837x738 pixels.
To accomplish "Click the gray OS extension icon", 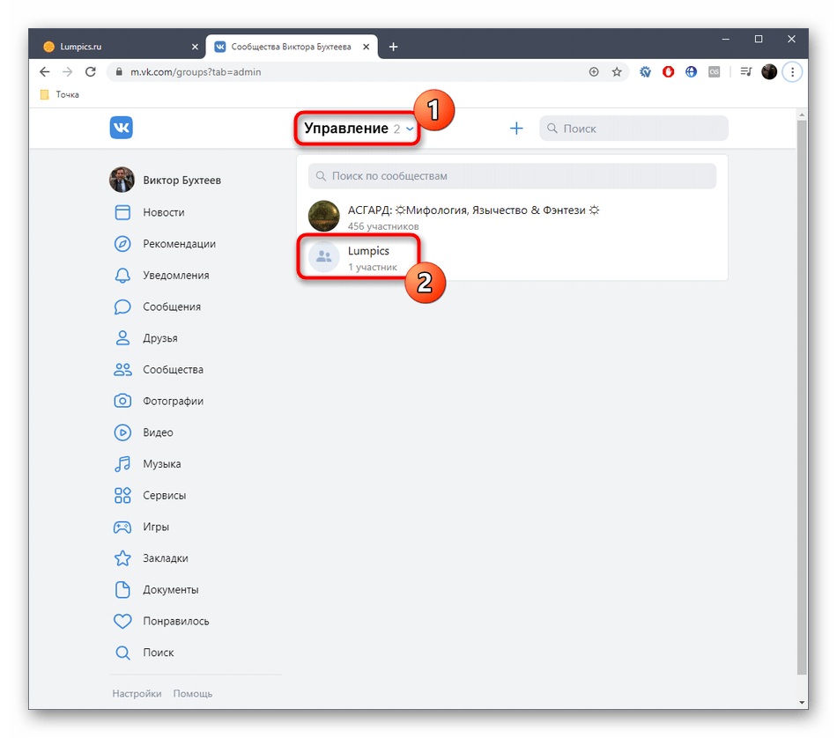I will (715, 71).
